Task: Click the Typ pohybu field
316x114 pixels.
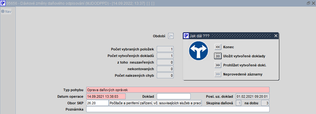Action: [x=178, y=90]
